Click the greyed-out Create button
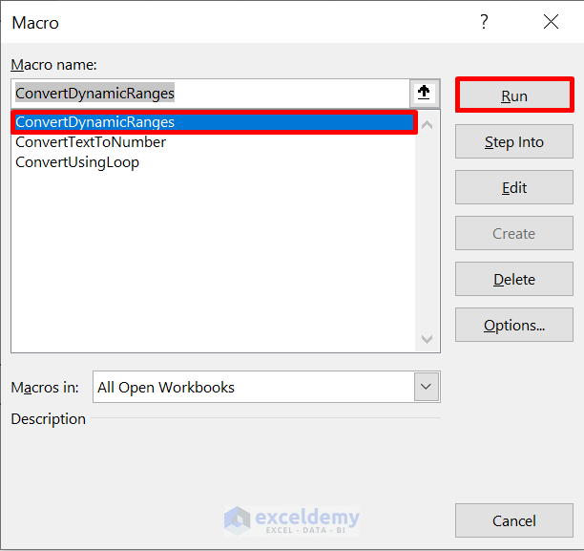 (514, 234)
